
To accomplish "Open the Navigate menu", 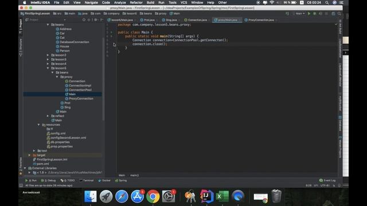I will 91,2.
